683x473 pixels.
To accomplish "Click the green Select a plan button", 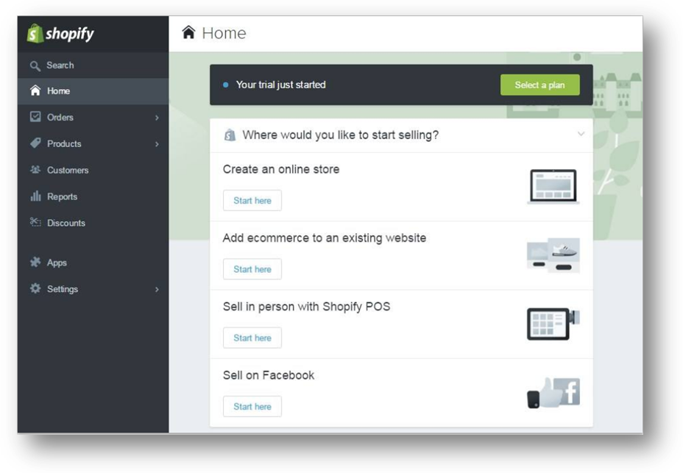I will [x=539, y=85].
